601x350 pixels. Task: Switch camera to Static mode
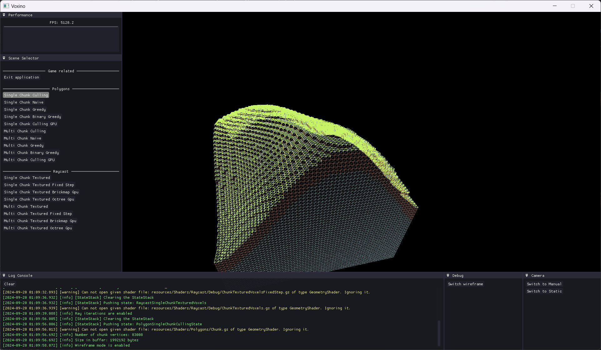point(544,291)
